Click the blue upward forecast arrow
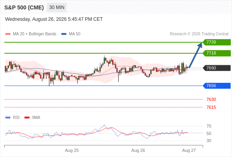This screenshot has width=232, height=157. click(x=195, y=55)
